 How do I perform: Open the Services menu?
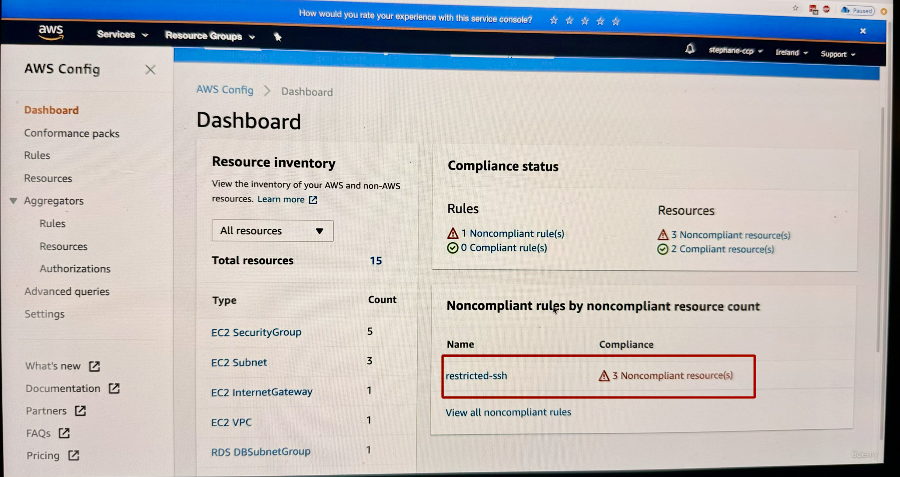click(122, 35)
